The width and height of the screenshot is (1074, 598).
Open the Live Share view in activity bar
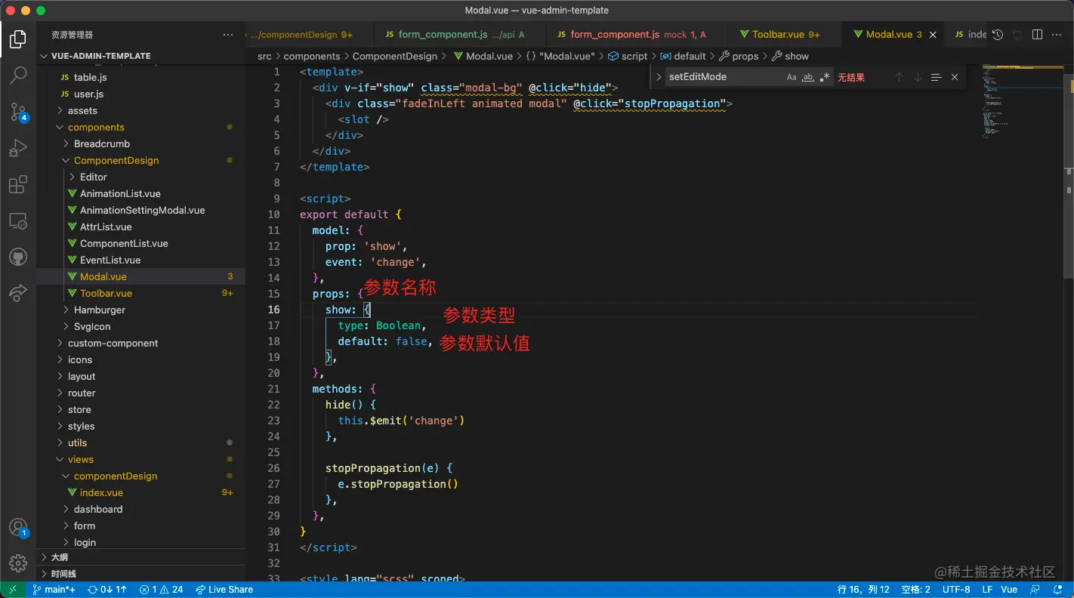pyautogui.click(x=18, y=294)
